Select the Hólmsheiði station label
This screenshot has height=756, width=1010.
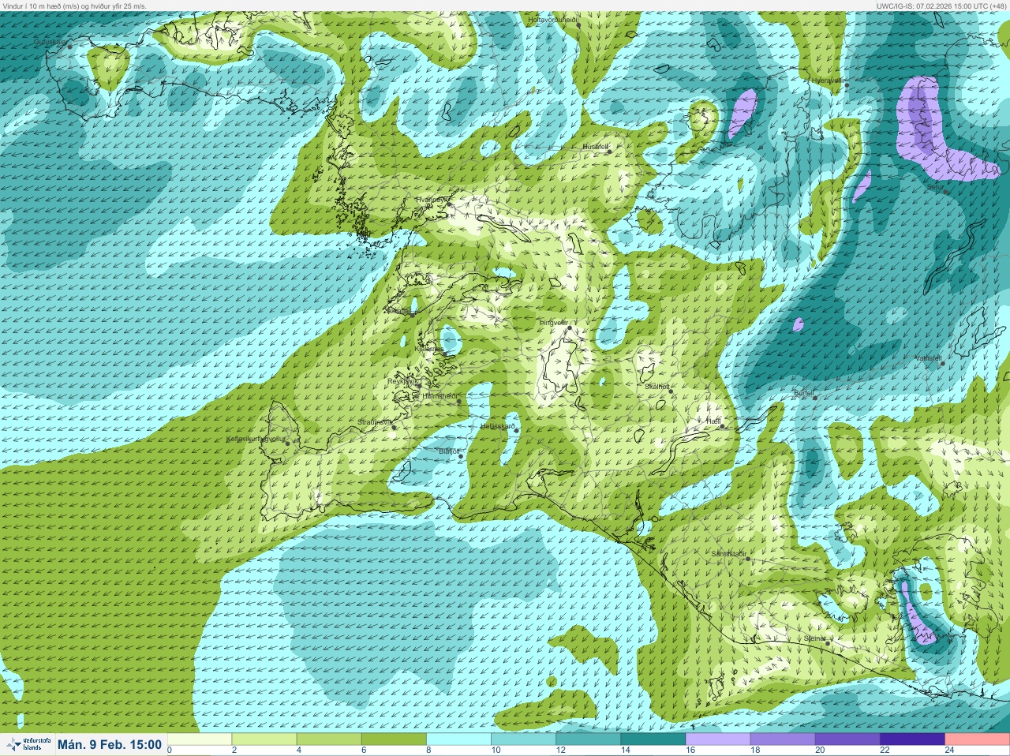pos(440,396)
